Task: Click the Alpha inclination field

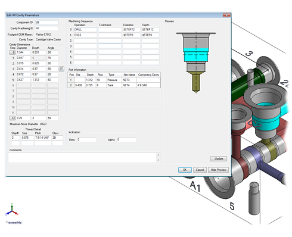Action: [x=126, y=140]
